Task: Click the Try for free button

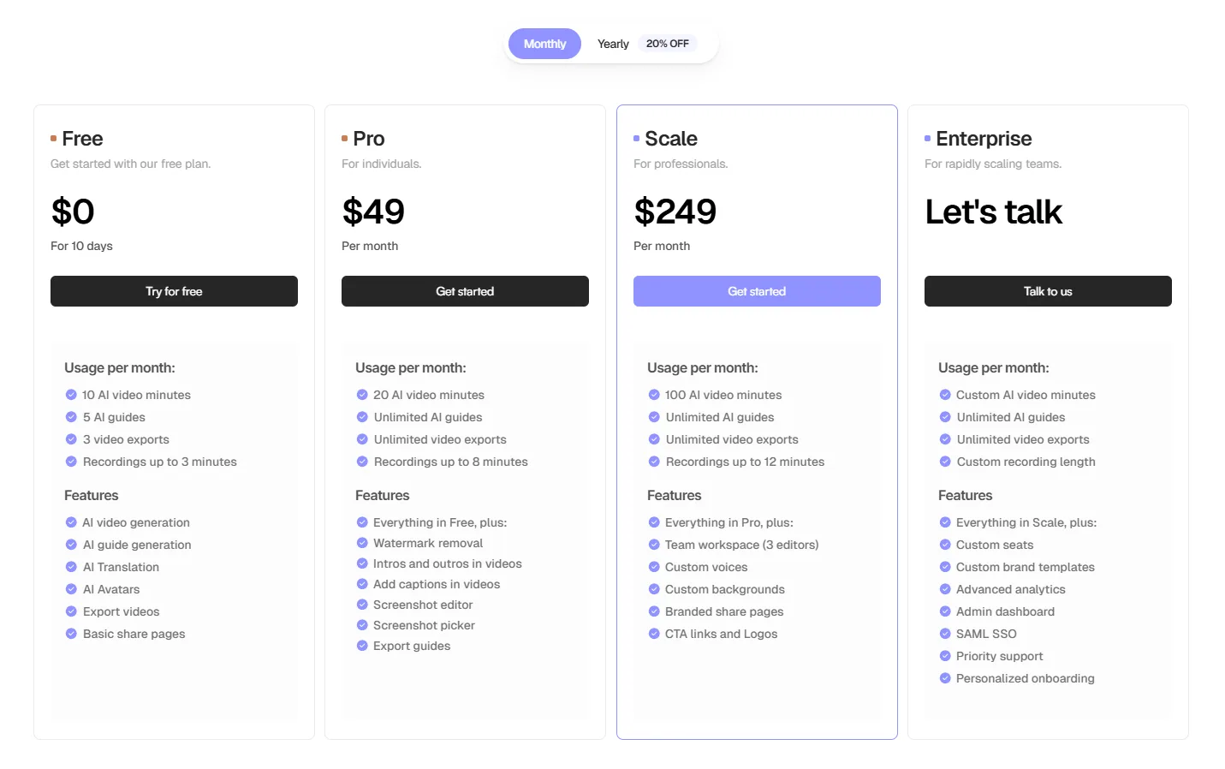Action: pos(174,291)
